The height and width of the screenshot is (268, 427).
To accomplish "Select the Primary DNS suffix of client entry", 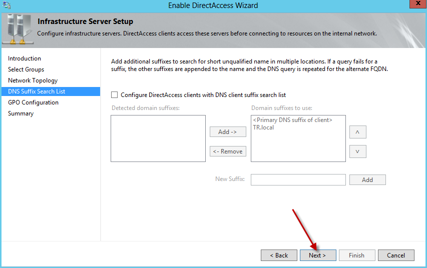I will click(292, 120).
